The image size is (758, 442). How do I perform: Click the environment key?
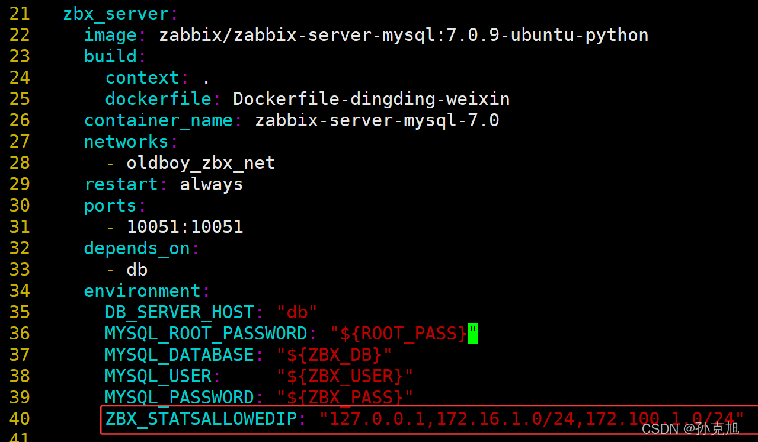coord(142,291)
